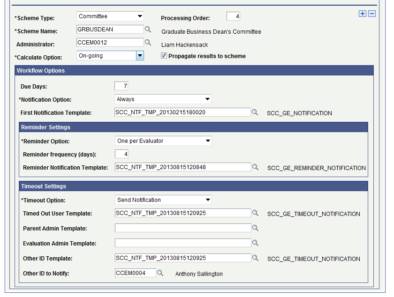
Task: Open the Timeout Option dropdown
Action: 163,200
